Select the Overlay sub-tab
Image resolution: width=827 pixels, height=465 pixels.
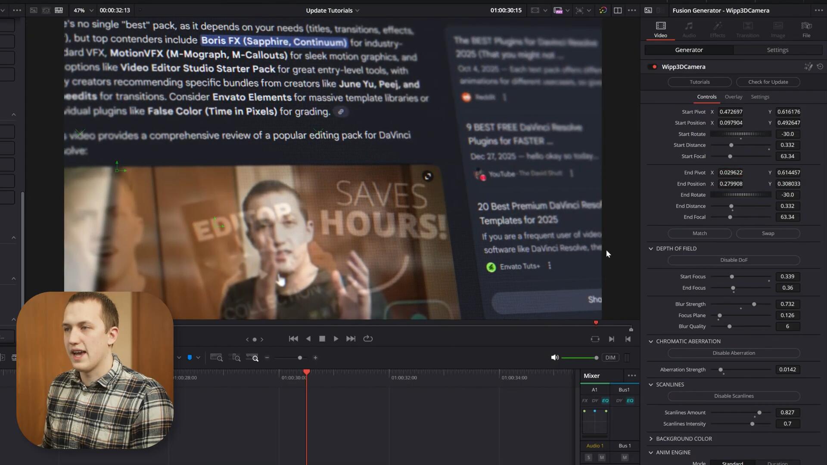(733, 97)
